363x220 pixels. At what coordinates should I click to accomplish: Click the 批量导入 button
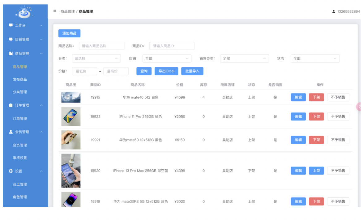(192, 71)
